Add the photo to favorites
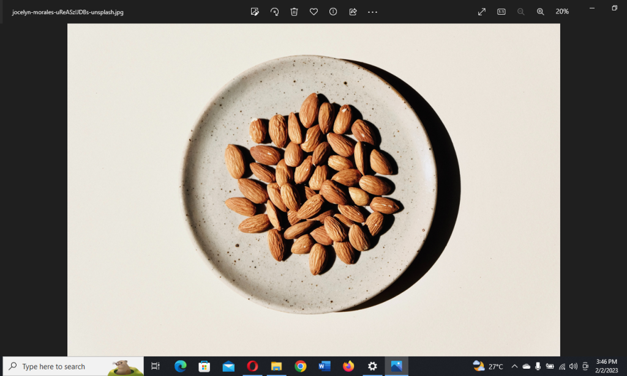This screenshot has width=627, height=376. click(x=313, y=11)
